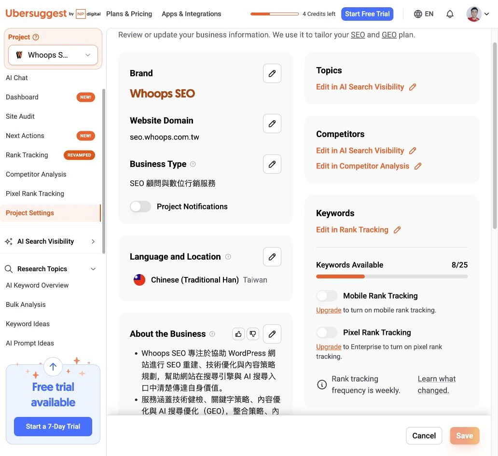Click the Whoops project W icon
Screen dimensions: 498x456
click(19, 55)
